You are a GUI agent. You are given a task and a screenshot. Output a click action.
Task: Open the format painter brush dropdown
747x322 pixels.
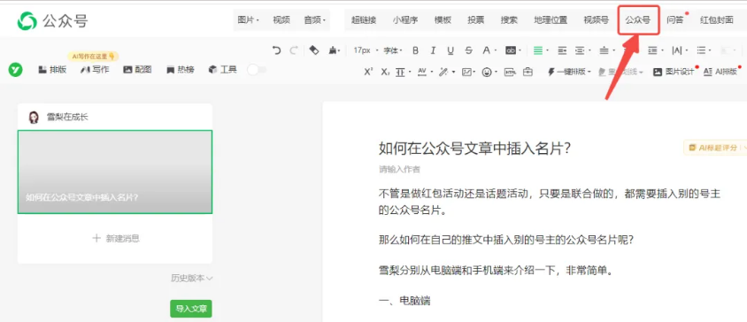335,50
